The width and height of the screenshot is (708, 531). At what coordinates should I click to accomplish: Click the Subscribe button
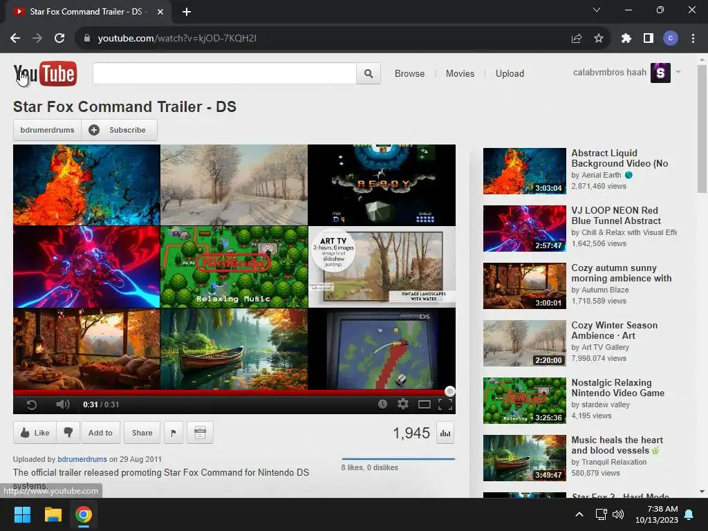point(119,130)
